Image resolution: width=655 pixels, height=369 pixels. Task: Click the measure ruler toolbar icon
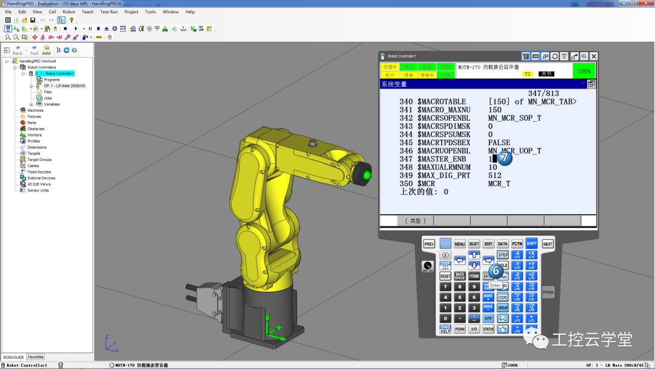tap(99, 37)
